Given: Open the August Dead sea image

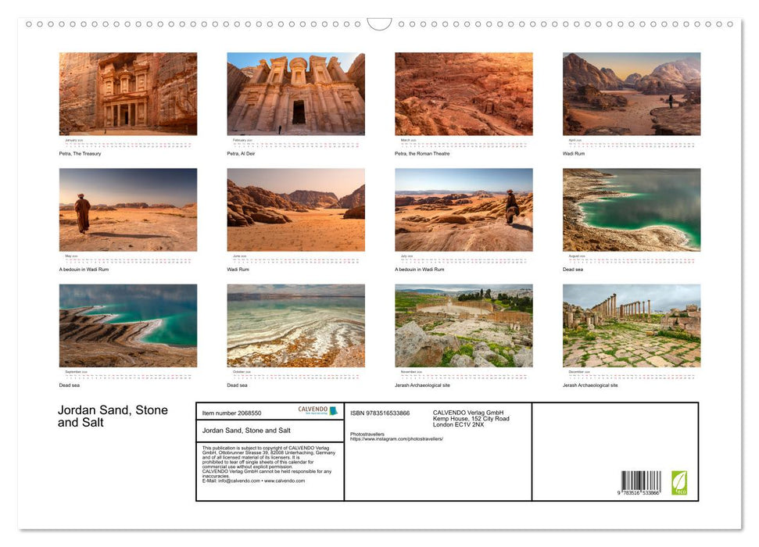Looking at the screenshot, I should (x=631, y=209).
